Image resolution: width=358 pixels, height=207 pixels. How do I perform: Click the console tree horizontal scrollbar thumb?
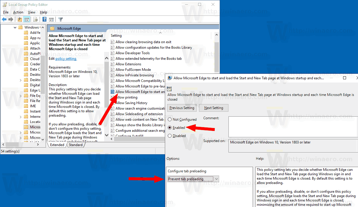(13, 145)
